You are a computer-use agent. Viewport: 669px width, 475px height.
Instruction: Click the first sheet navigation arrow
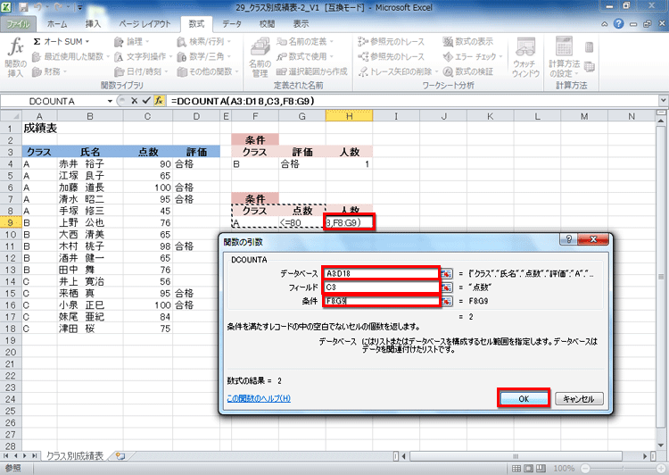pos(6,456)
